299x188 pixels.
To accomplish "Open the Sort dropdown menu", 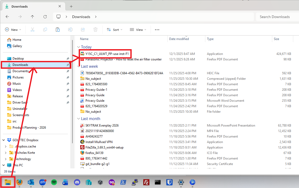I will (115, 30).
